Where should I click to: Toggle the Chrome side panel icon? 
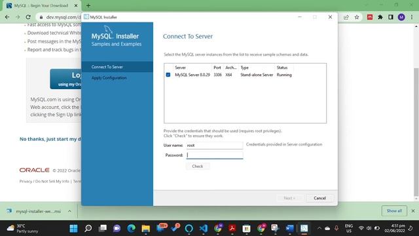tap(391, 17)
